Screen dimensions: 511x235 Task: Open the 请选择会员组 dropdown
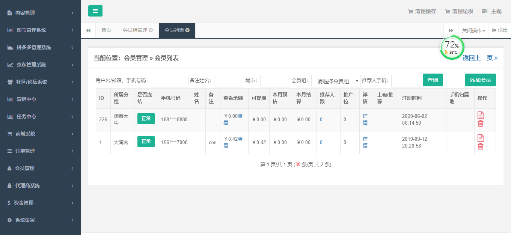click(x=336, y=81)
